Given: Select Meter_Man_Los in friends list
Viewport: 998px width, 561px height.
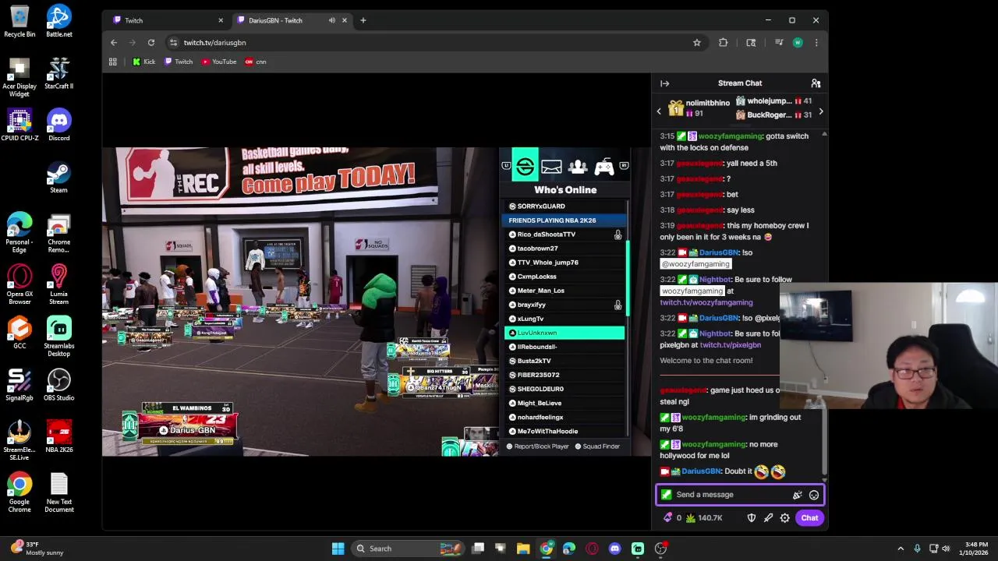Looking at the screenshot, I should tap(565, 291).
